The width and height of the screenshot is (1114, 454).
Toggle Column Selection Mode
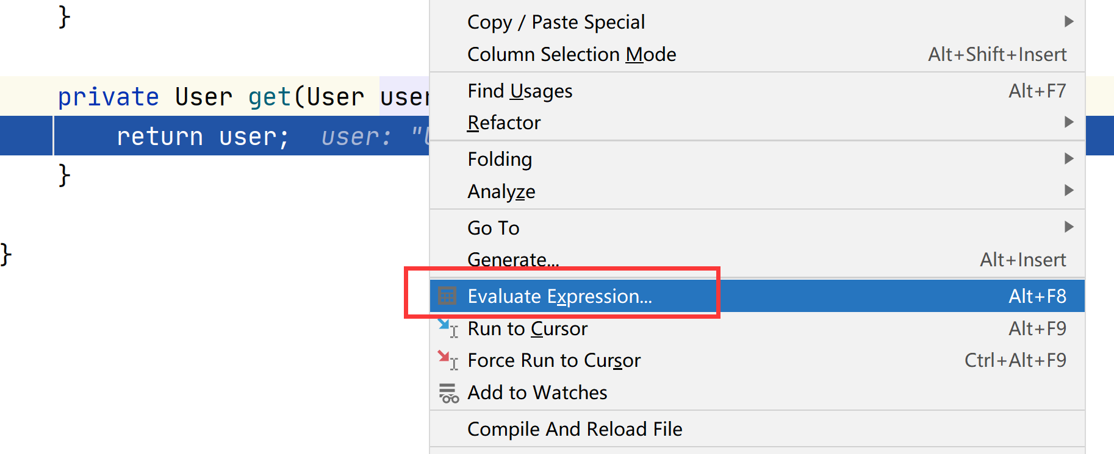click(x=572, y=54)
